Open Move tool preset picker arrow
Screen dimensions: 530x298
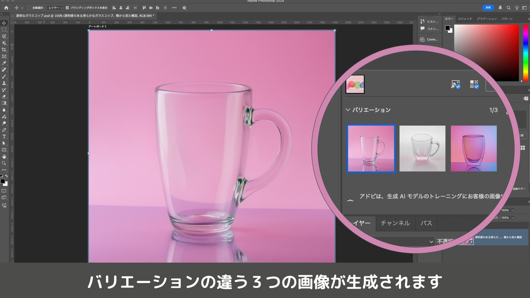click(x=22, y=8)
